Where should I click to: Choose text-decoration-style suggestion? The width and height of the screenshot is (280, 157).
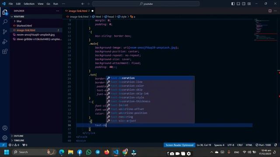coord(150,97)
